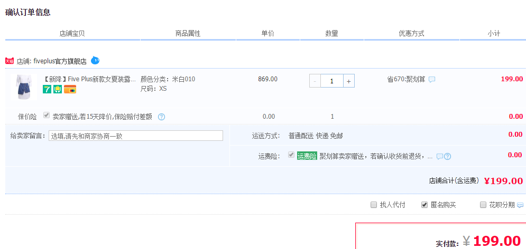The height and width of the screenshot is (249, 526).
Task: Enable the 找人代付 checkbox
Action: (373, 205)
